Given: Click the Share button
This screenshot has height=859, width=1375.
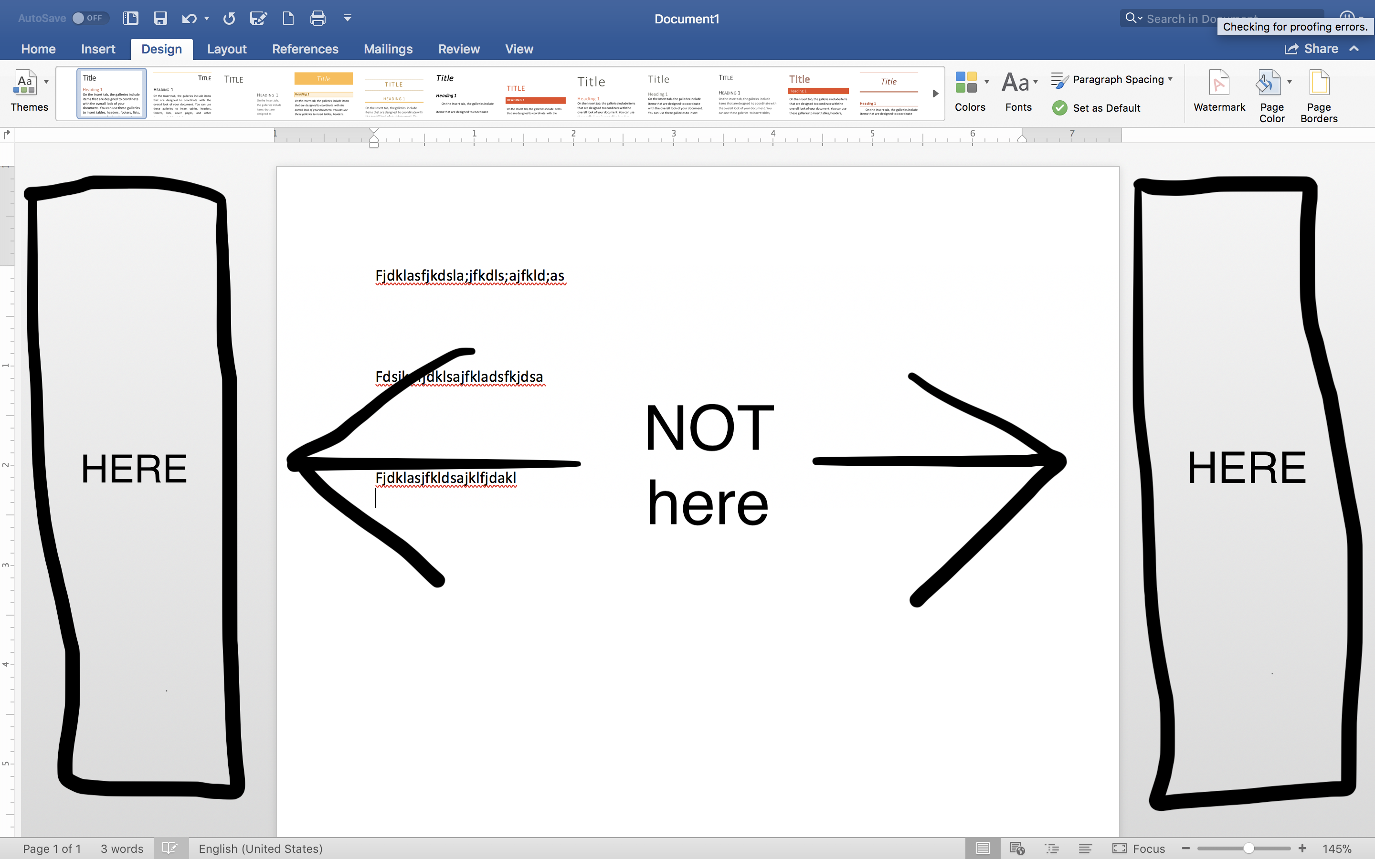Looking at the screenshot, I should [1312, 49].
